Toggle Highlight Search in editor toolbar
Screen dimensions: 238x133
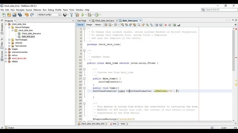tap(135, 25)
